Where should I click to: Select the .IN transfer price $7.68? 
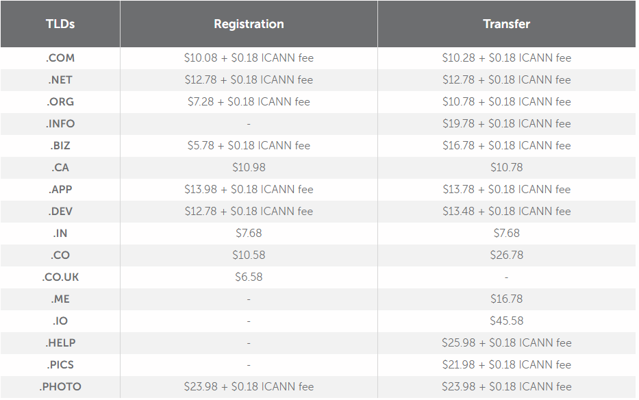coord(507,234)
